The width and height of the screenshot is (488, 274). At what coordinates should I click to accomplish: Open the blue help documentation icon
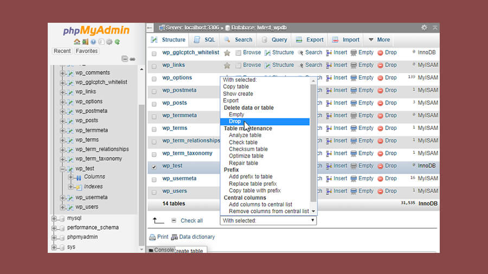(x=93, y=42)
